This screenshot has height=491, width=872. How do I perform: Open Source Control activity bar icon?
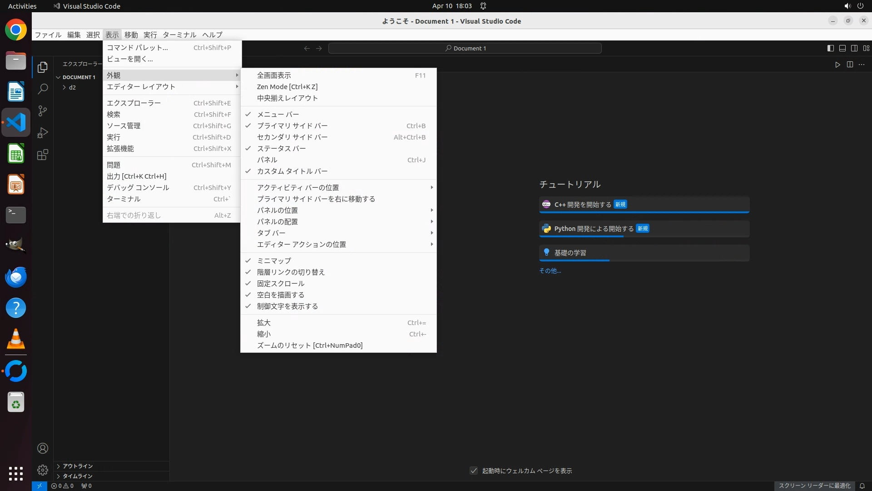click(43, 111)
